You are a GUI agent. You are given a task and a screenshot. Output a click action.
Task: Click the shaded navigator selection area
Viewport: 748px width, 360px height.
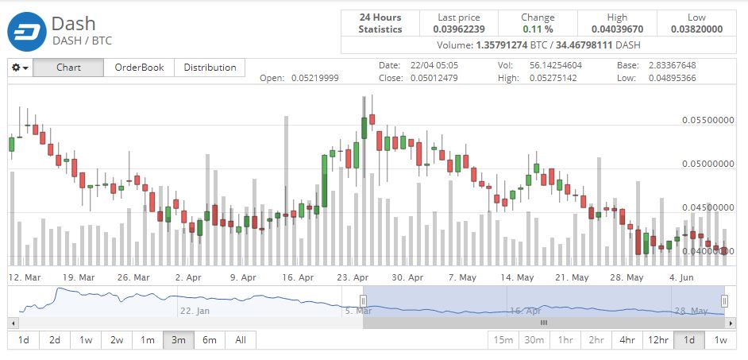[x=544, y=301]
